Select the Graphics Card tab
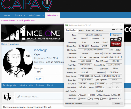 click(71, 30)
